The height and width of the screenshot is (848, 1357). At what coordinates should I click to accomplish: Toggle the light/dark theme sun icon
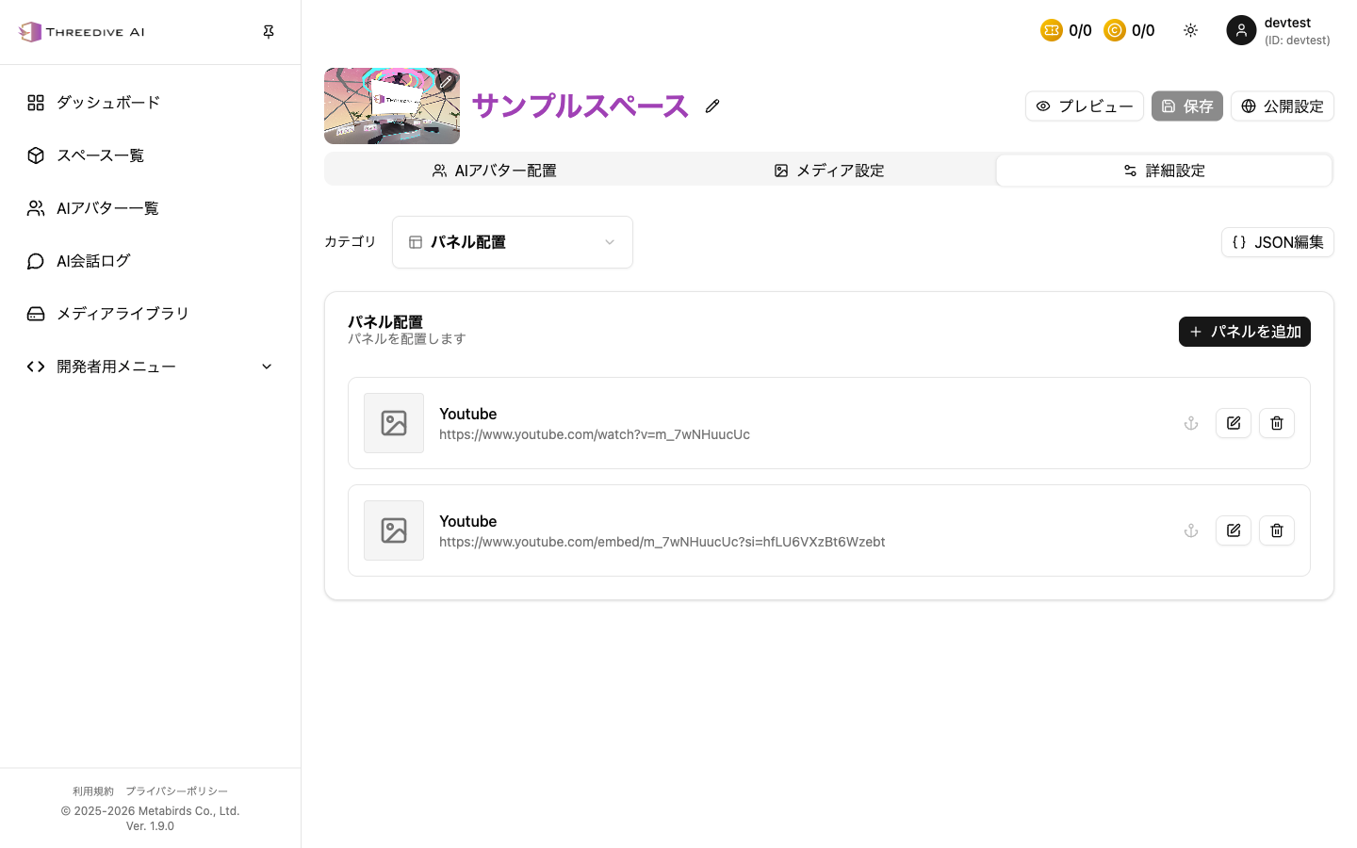(x=1191, y=31)
